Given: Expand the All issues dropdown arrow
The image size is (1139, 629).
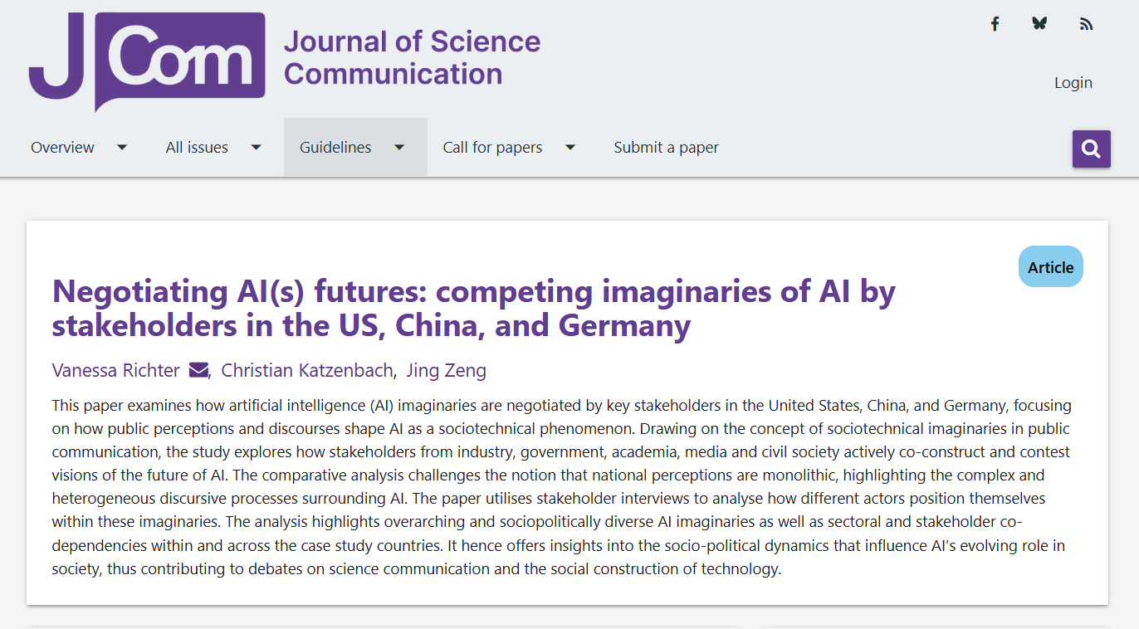Looking at the screenshot, I should (x=256, y=148).
